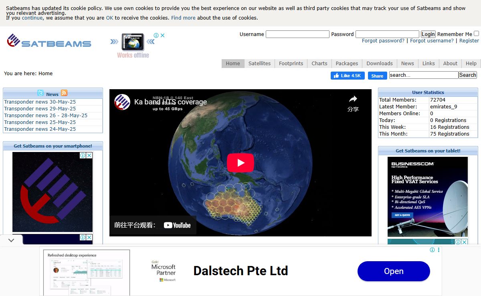Open ad info icon on Dalstech bottom ad
The image size is (481, 296).
432,250
